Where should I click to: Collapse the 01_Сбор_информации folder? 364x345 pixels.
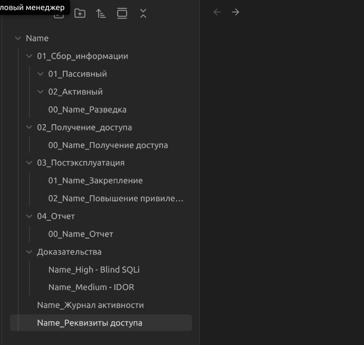pos(30,56)
